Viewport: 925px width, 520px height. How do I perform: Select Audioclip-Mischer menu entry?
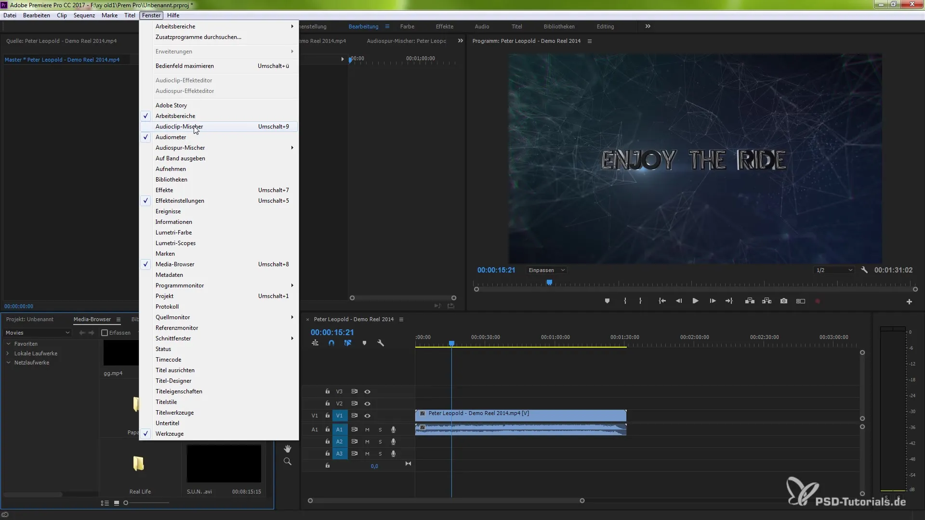pyautogui.click(x=179, y=127)
